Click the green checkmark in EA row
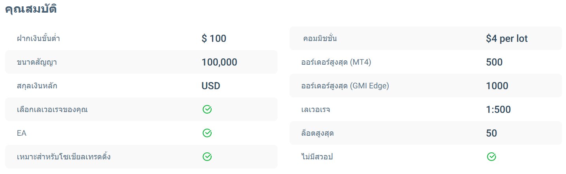The width and height of the screenshot is (566, 174). (207, 133)
